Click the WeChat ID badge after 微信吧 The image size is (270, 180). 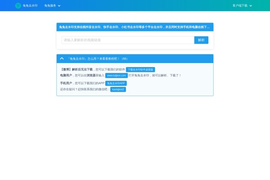pos(118,90)
